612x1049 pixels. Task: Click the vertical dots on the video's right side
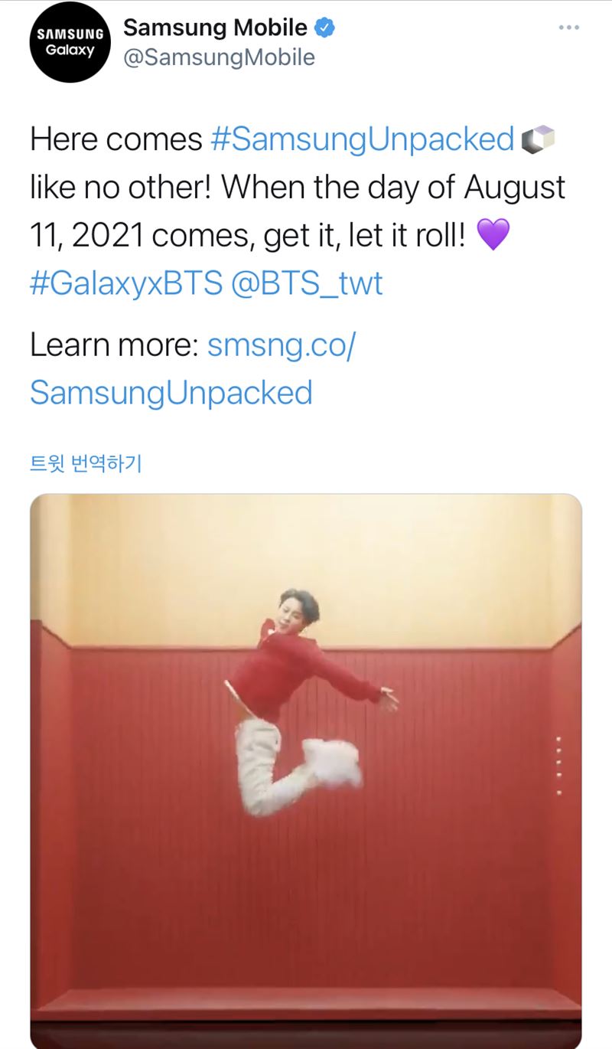(559, 765)
